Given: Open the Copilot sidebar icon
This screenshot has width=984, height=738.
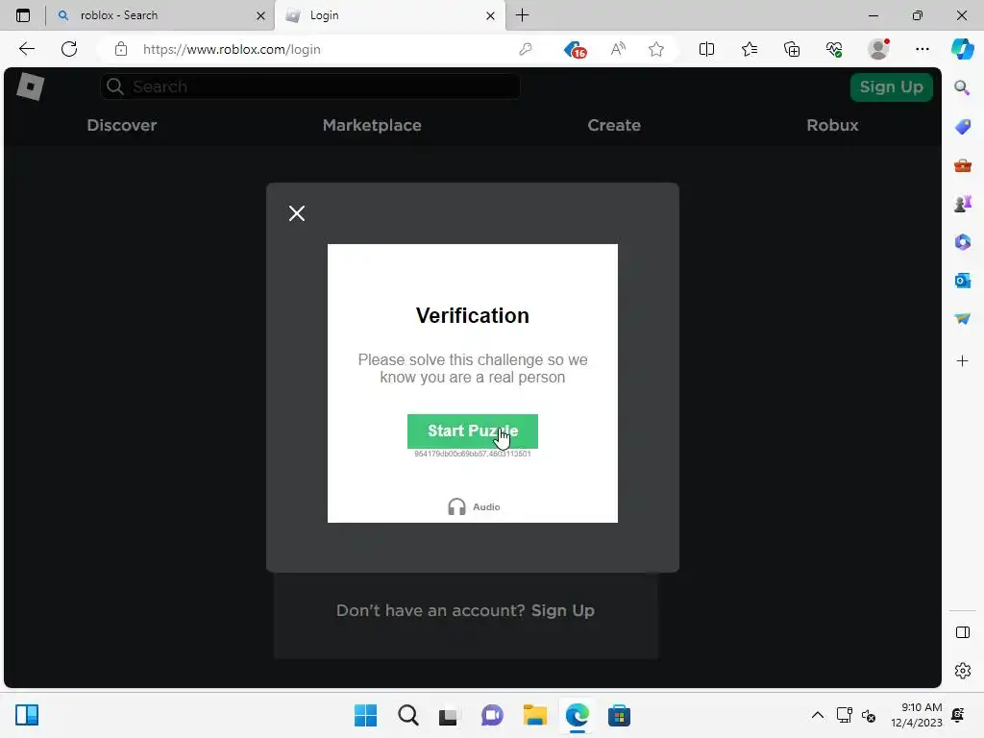Looking at the screenshot, I should (x=962, y=49).
